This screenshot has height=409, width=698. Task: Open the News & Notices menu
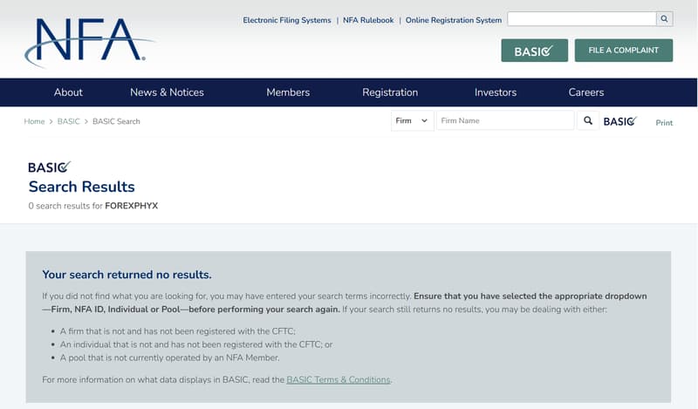[x=167, y=92]
